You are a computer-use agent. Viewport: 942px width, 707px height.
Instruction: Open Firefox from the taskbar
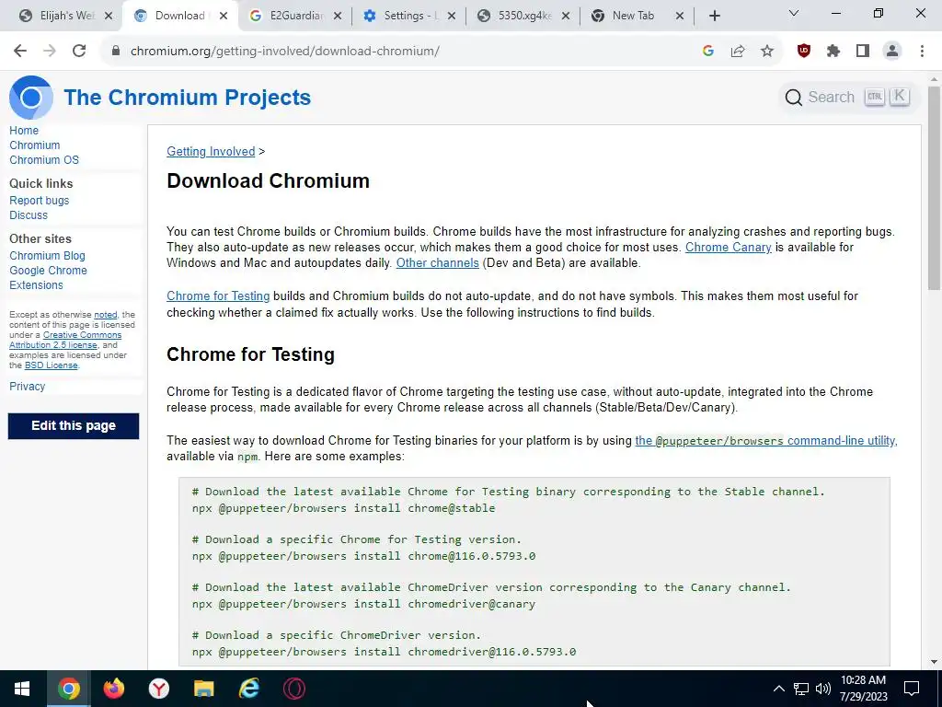click(113, 689)
